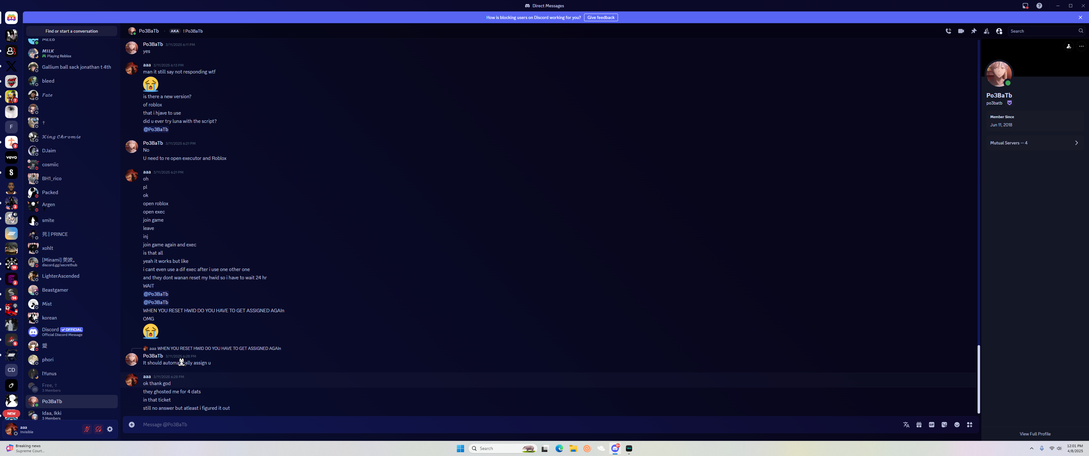
Task: Open pinned messages
Action: click(x=973, y=31)
